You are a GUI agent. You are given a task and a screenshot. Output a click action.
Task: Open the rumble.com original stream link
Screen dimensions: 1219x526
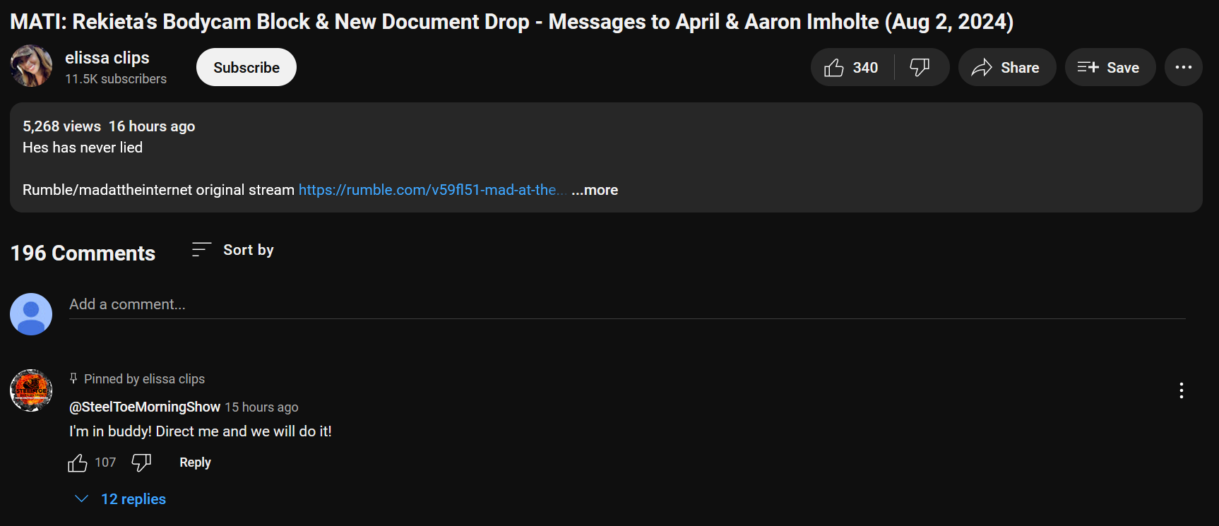tap(432, 190)
